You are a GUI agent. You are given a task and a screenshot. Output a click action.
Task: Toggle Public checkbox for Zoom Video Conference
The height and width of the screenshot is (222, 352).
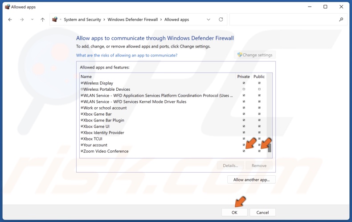pyautogui.click(x=259, y=151)
